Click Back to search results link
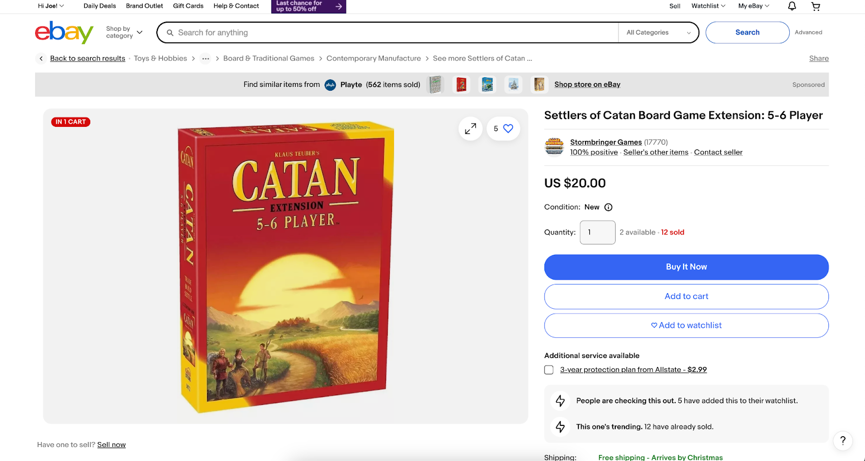The width and height of the screenshot is (865, 461). 88,58
